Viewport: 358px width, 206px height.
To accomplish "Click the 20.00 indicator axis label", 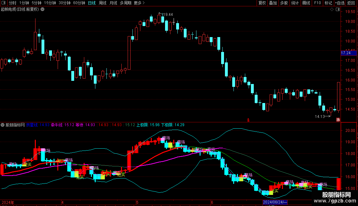I will point(350,130).
